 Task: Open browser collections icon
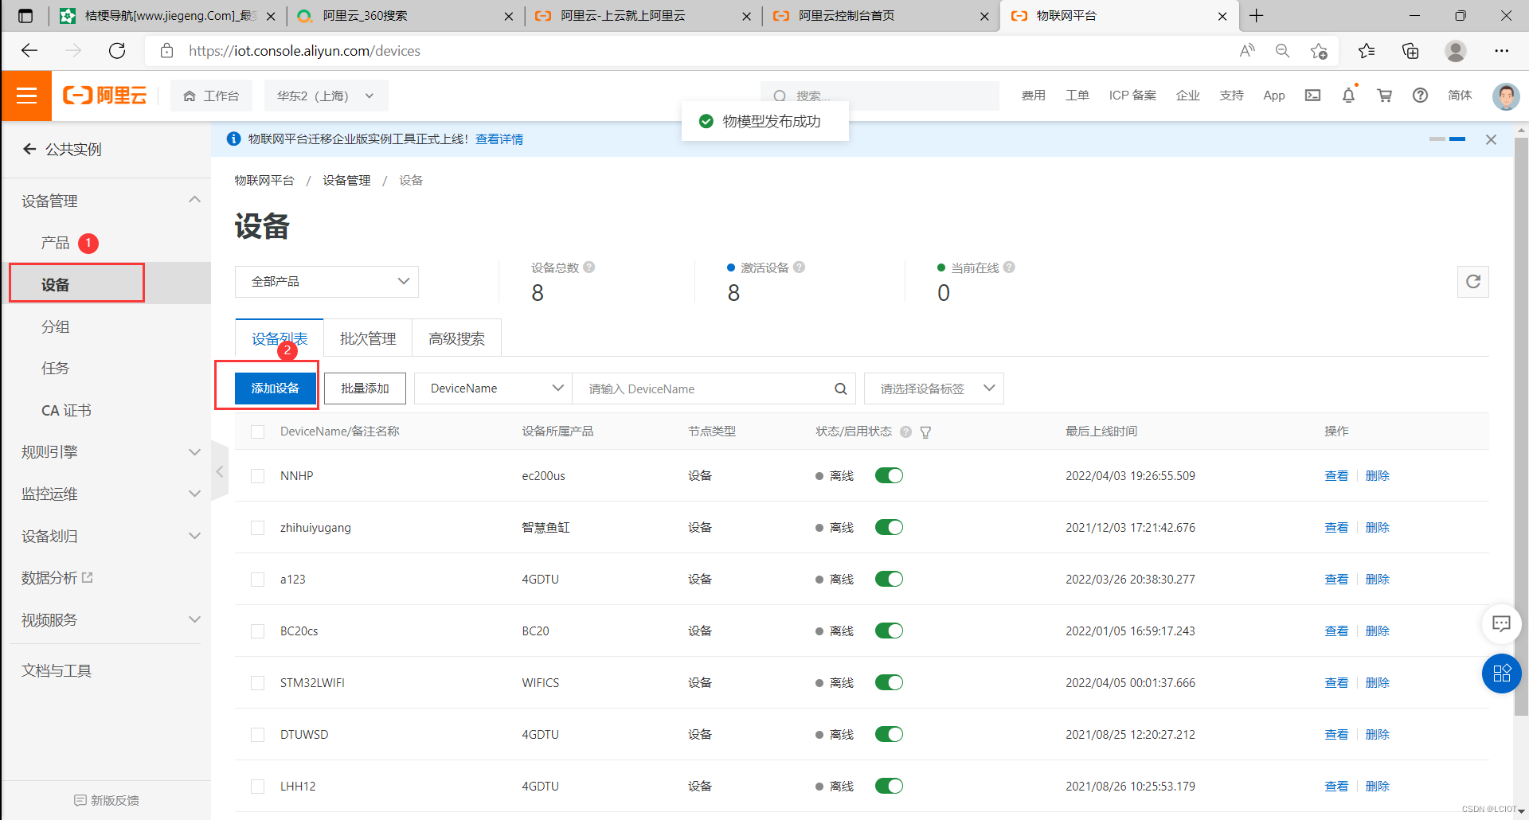1410,51
